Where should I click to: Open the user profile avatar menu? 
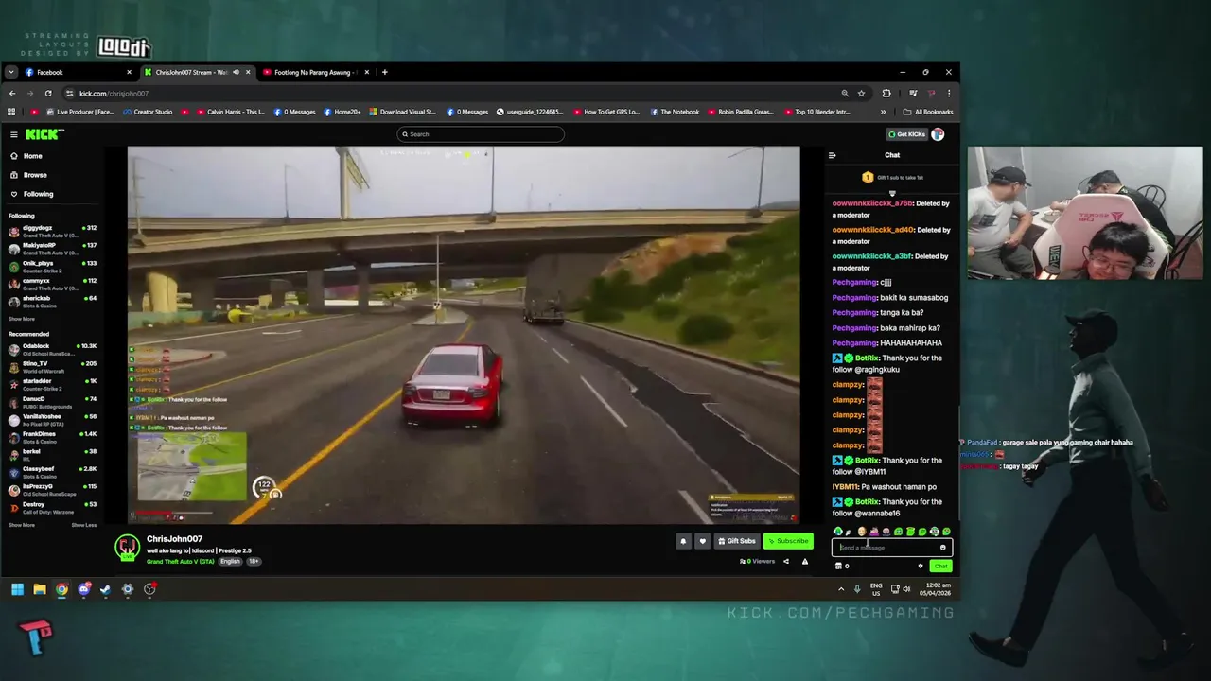point(938,134)
